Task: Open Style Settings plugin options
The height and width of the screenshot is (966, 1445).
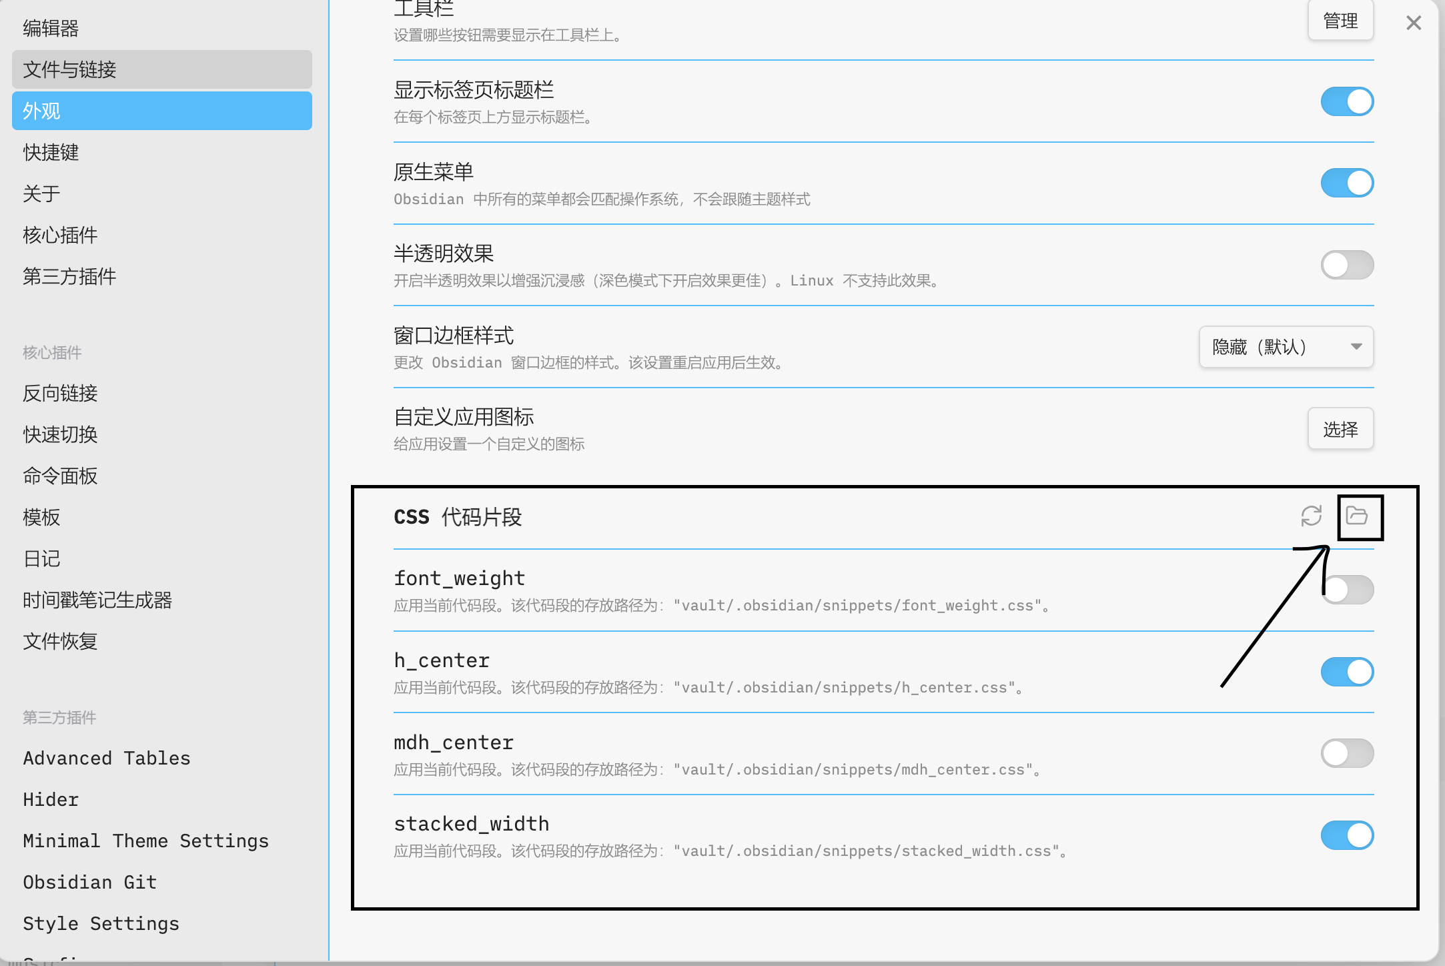Action: 101,923
